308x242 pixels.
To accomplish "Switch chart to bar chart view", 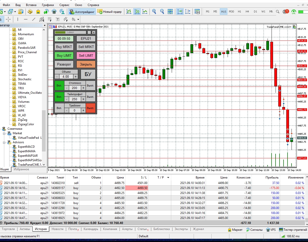I will [x=129, y=11].
